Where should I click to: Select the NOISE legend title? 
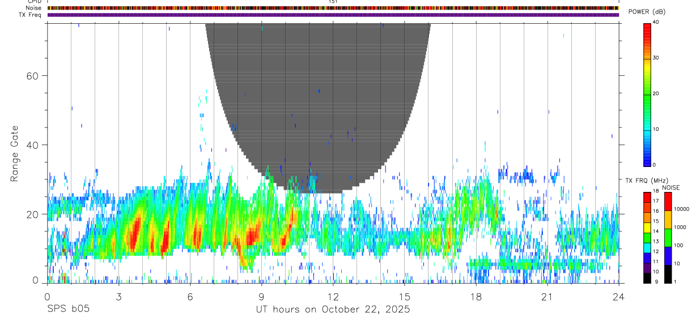point(671,187)
